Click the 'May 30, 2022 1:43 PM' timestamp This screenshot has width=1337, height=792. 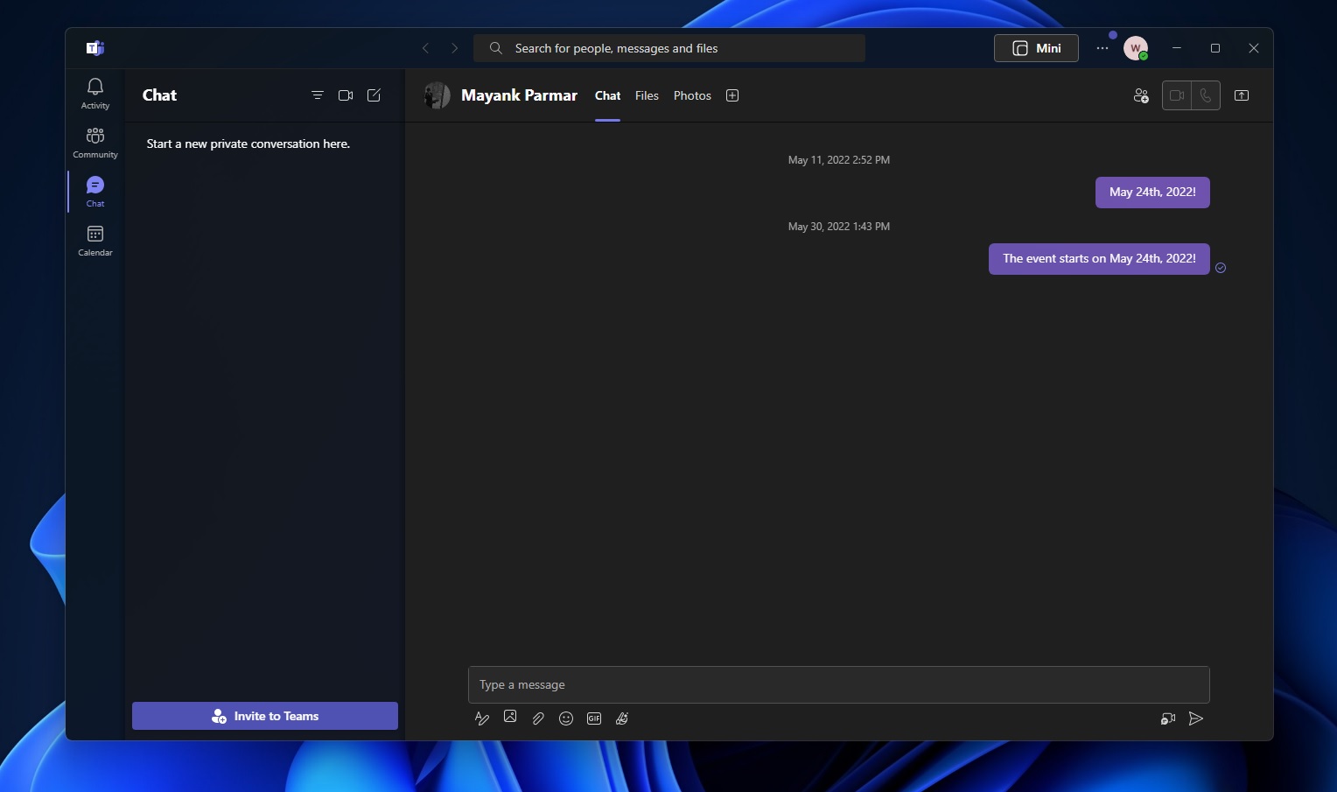pos(839,227)
